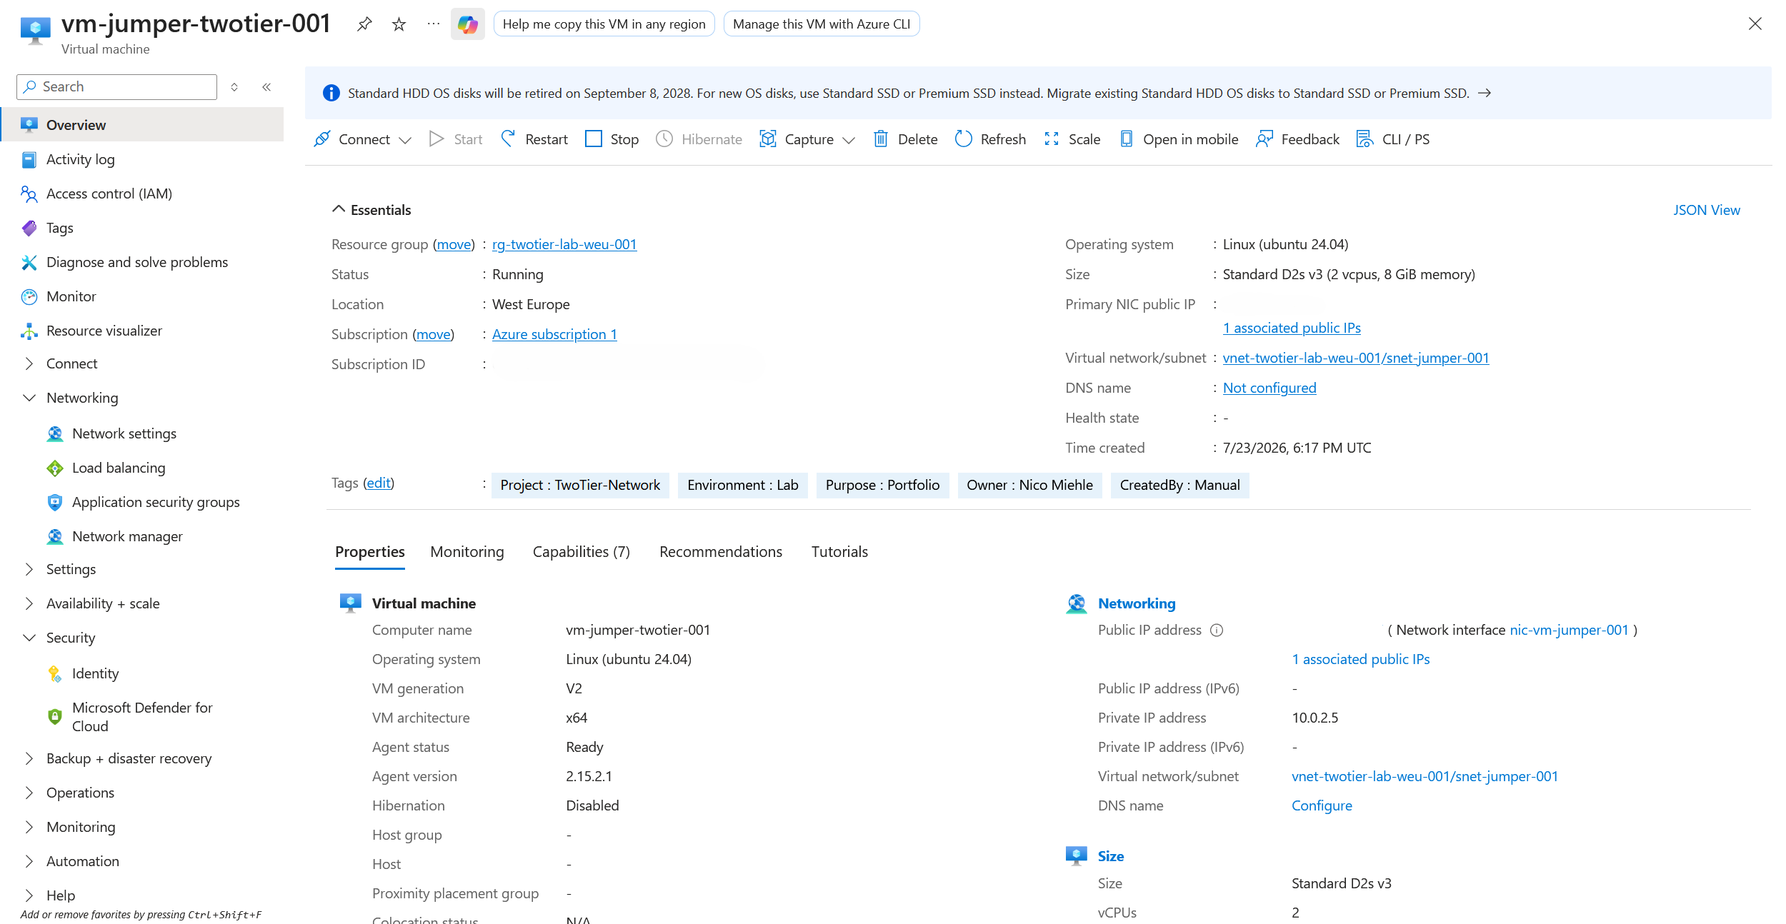This screenshot has width=1786, height=924.
Task: Open the Capabilities (7) tab
Action: coord(582,552)
